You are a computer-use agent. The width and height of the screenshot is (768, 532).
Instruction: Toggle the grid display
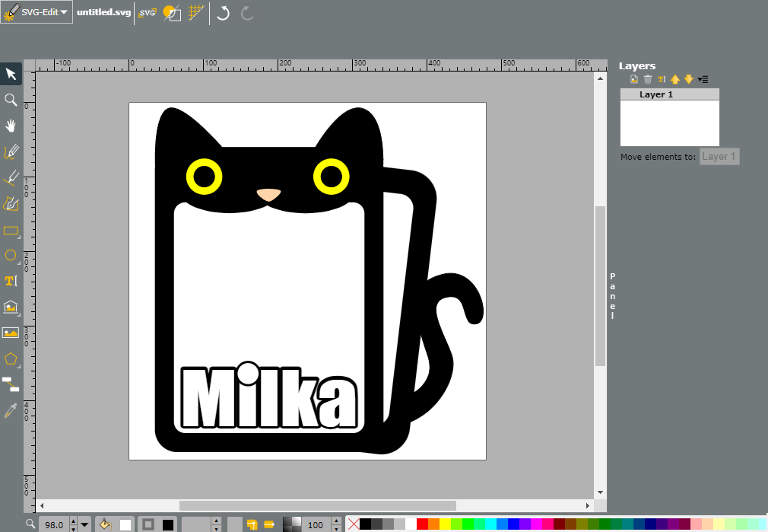pos(196,13)
